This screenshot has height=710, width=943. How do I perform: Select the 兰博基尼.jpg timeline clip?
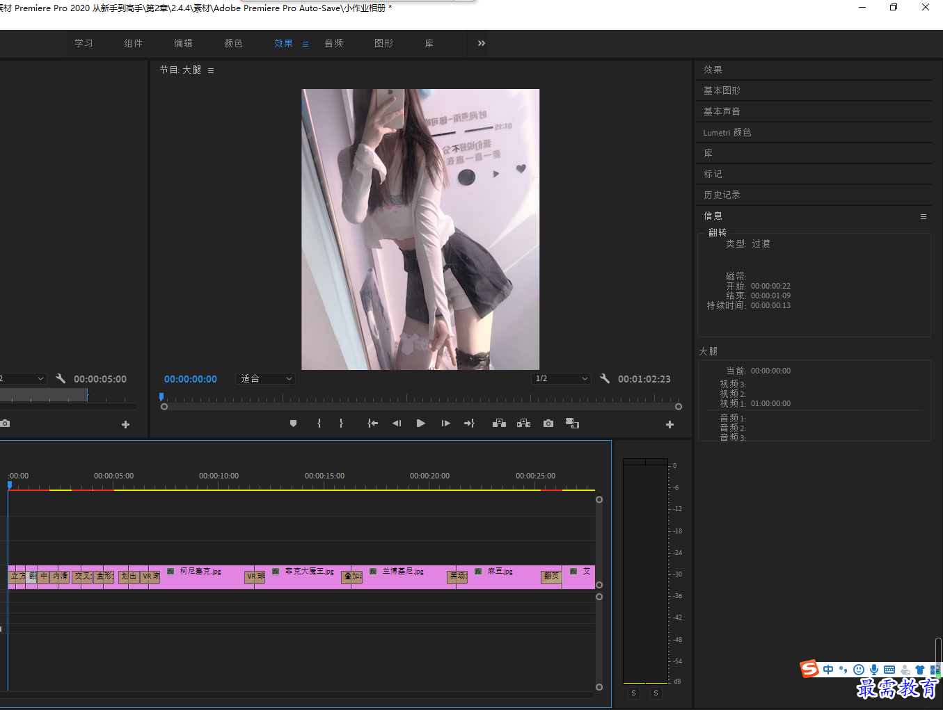click(405, 577)
